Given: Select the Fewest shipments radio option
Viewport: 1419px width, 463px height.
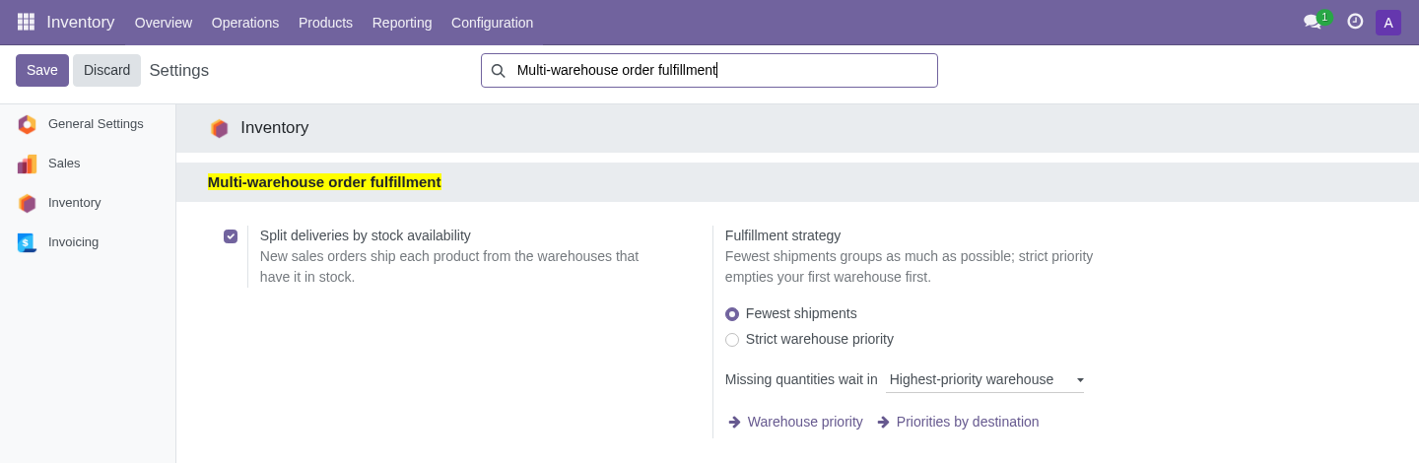Looking at the screenshot, I should click(x=732, y=314).
